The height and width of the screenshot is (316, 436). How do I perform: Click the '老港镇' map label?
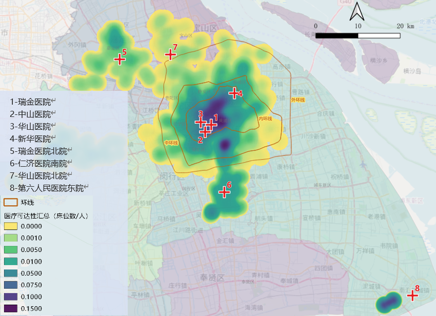[x=376, y=216]
